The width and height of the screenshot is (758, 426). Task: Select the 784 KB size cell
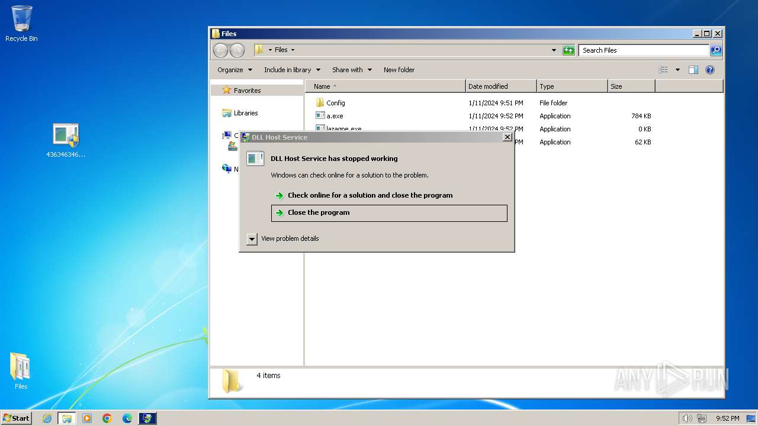click(641, 116)
